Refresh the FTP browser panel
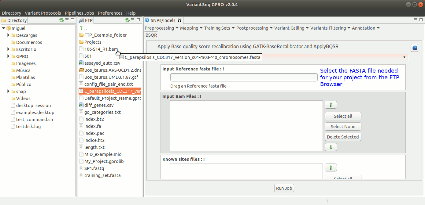Viewport: 425px width, 205px height. click(x=127, y=20)
